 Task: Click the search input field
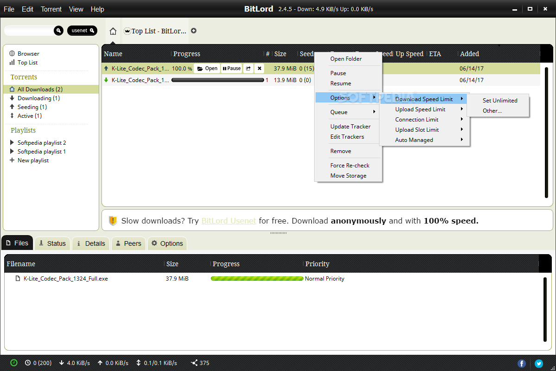pyautogui.click(x=29, y=31)
